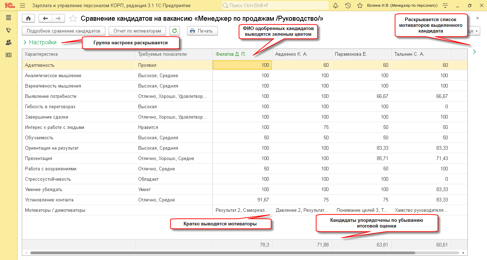Click the Требуемые показатели column header

pyautogui.click(x=174, y=54)
